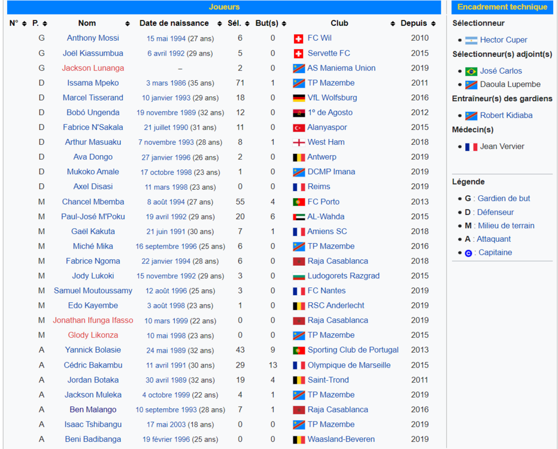558x449 pixels.
Task: Click the Angolan flag beside 1º de Agosto
Action: coord(298,113)
